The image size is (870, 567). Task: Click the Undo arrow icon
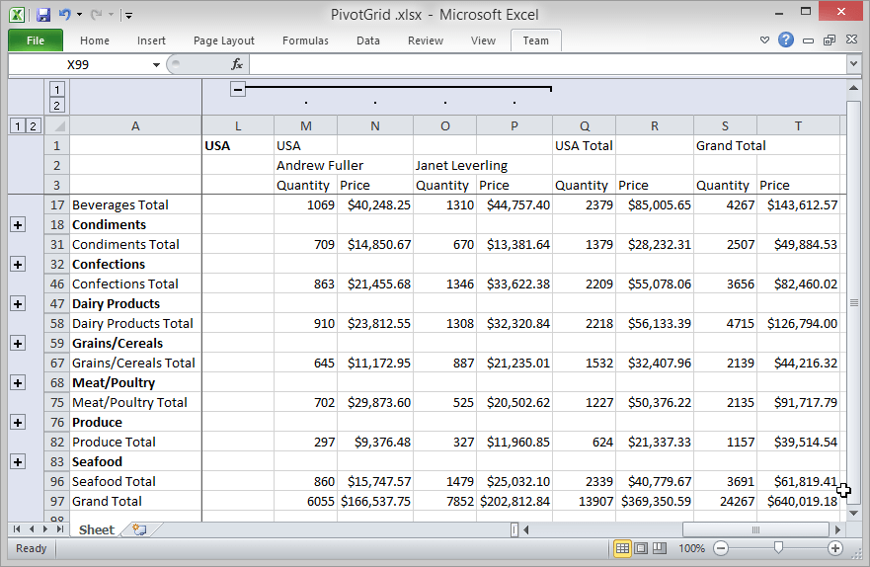(x=65, y=15)
